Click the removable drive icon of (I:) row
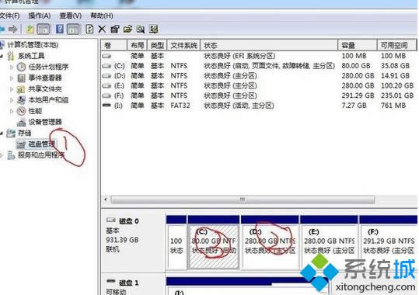Image resolution: width=419 pixels, height=295 pixels. click(x=106, y=106)
